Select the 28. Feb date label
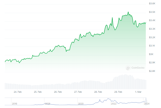This screenshot has width=161, height=108. coord(98,92)
